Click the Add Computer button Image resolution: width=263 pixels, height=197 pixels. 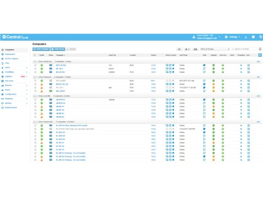41,49
